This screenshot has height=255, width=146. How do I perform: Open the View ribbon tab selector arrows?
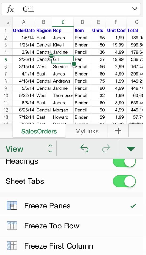pyautogui.click(x=50, y=148)
